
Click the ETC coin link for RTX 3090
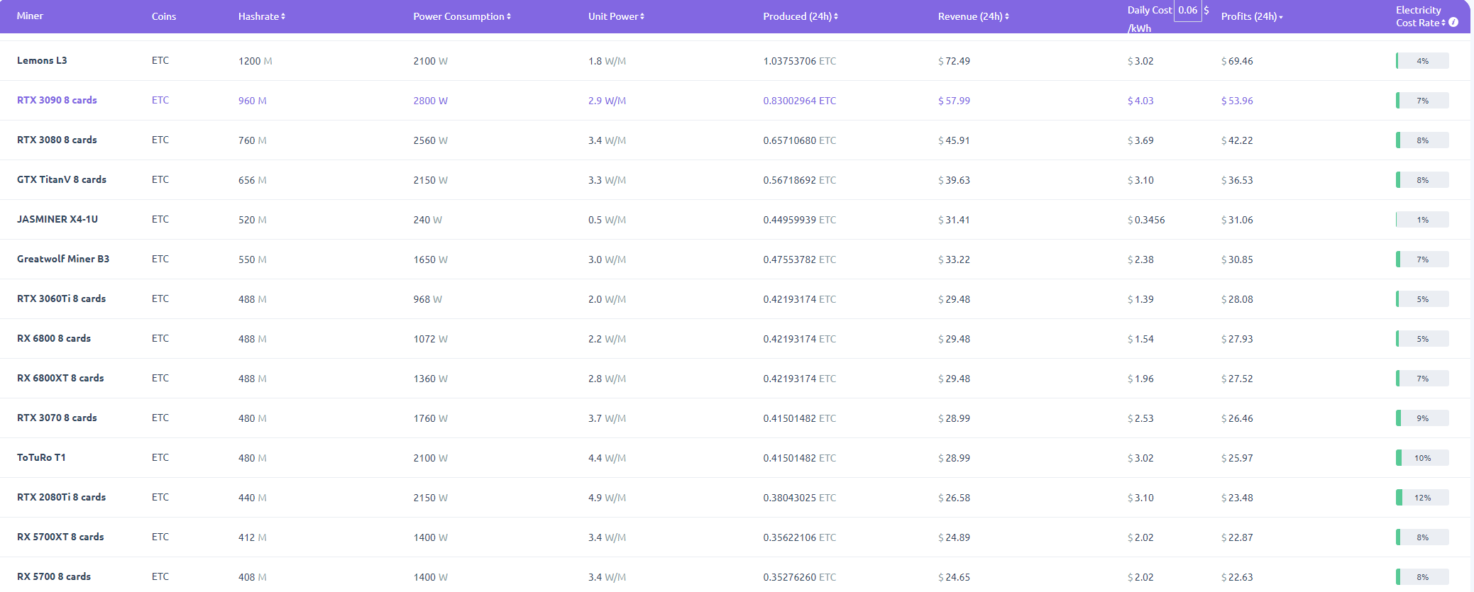pos(160,100)
